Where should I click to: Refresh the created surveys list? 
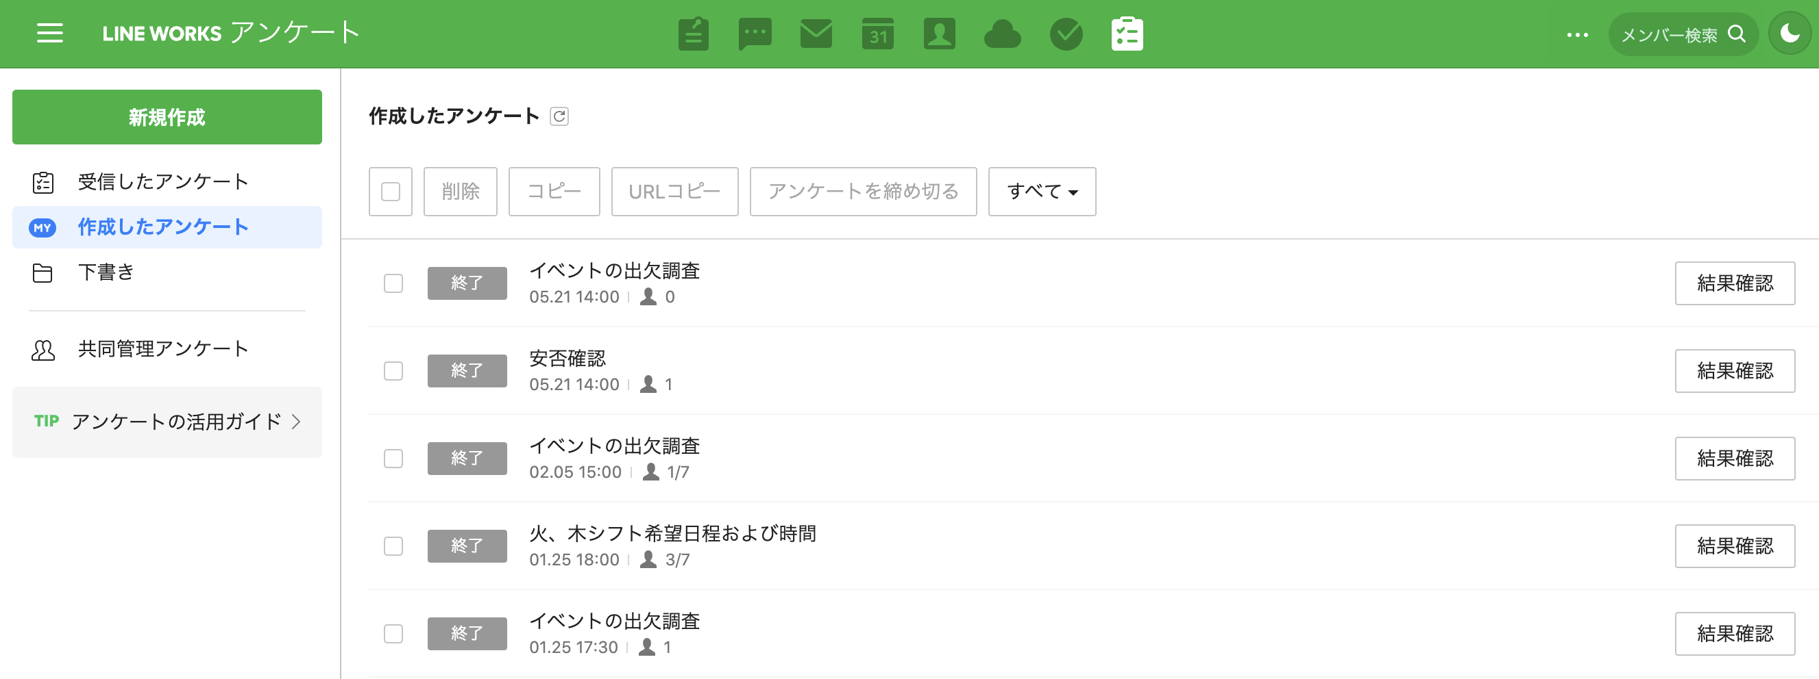[x=559, y=116]
